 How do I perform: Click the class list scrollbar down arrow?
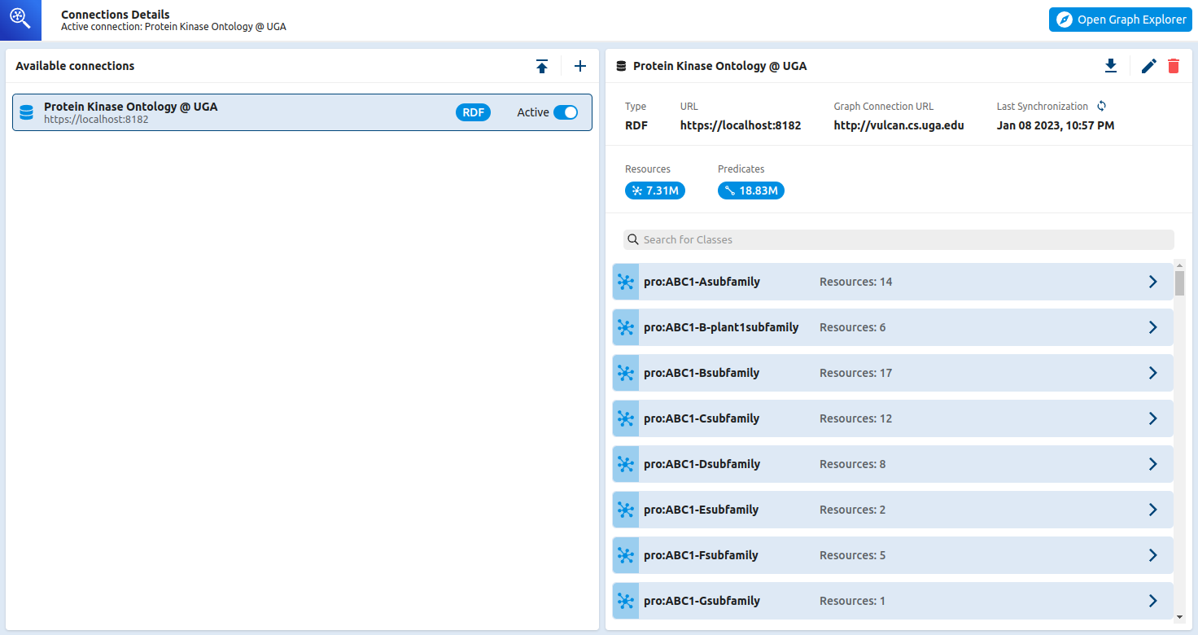click(x=1179, y=617)
